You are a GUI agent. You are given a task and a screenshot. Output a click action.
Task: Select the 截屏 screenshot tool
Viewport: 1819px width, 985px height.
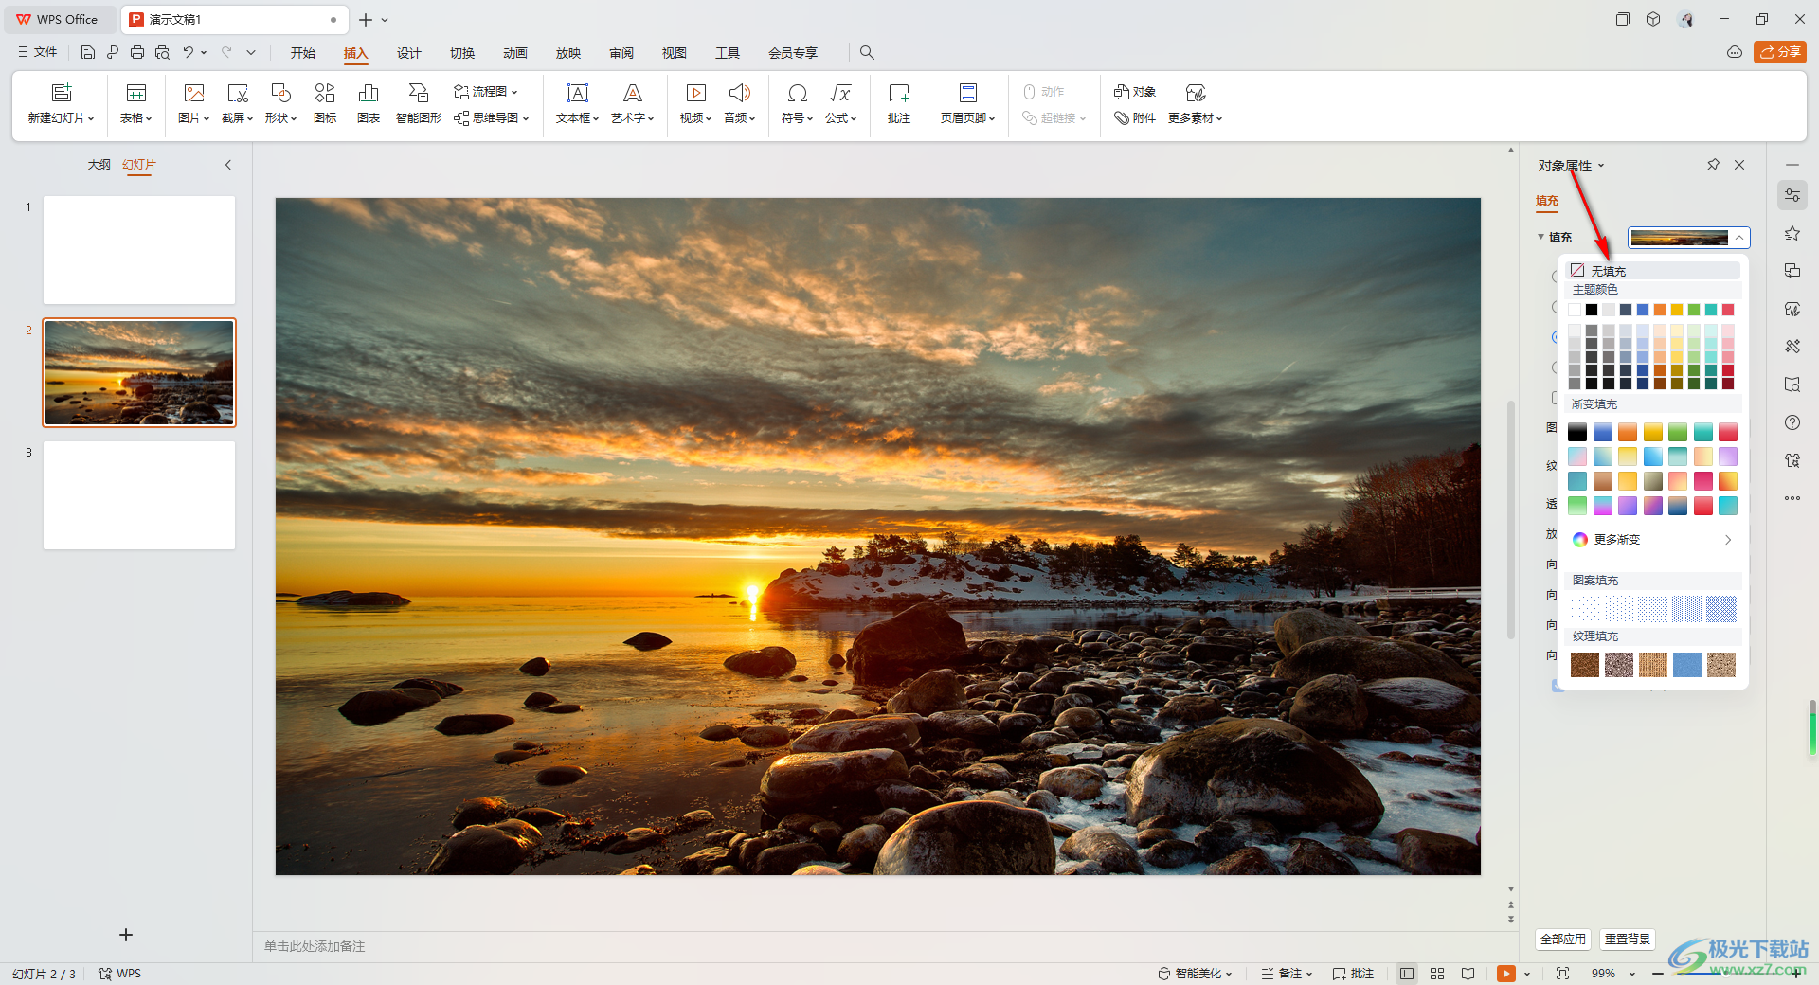coord(238,93)
